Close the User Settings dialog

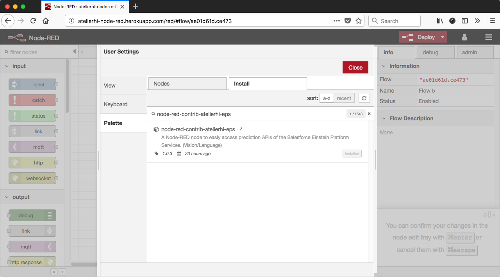coord(355,67)
